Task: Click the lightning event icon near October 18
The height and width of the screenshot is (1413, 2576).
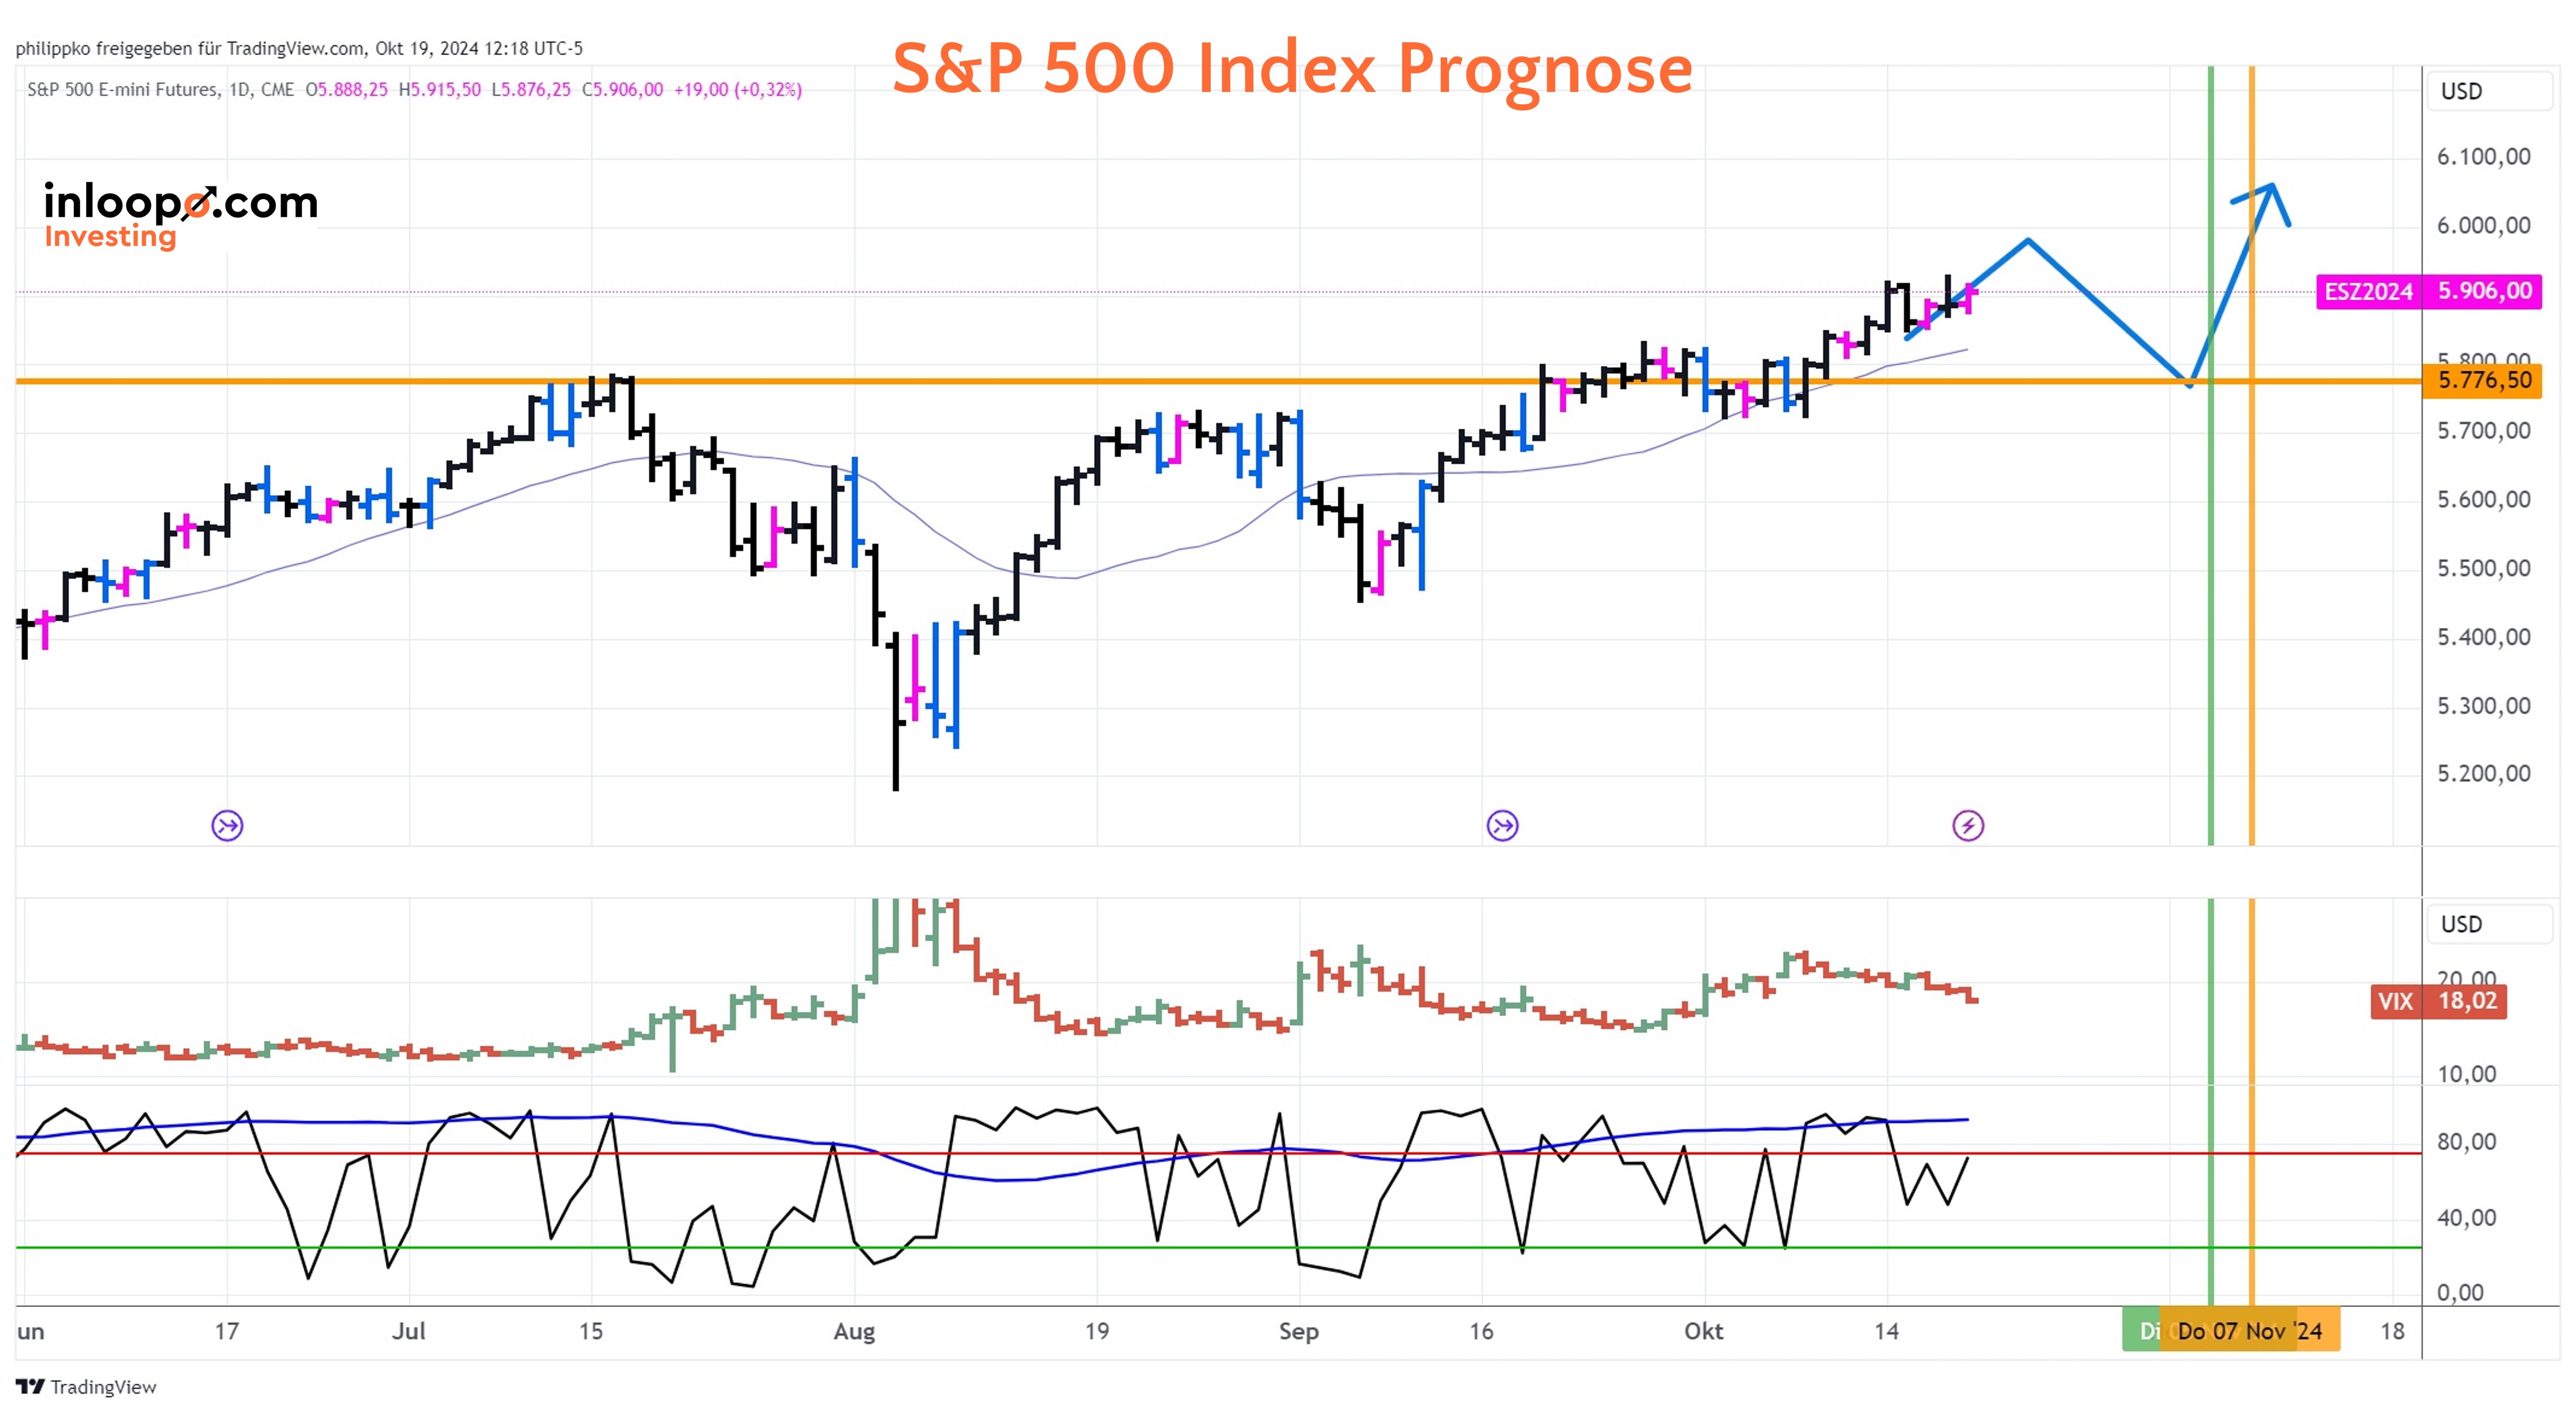Action: click(x=1968, y=825)
